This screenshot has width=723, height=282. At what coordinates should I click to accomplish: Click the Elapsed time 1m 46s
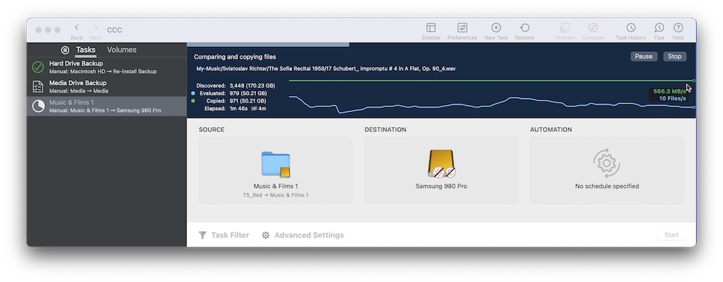[239, 108]
